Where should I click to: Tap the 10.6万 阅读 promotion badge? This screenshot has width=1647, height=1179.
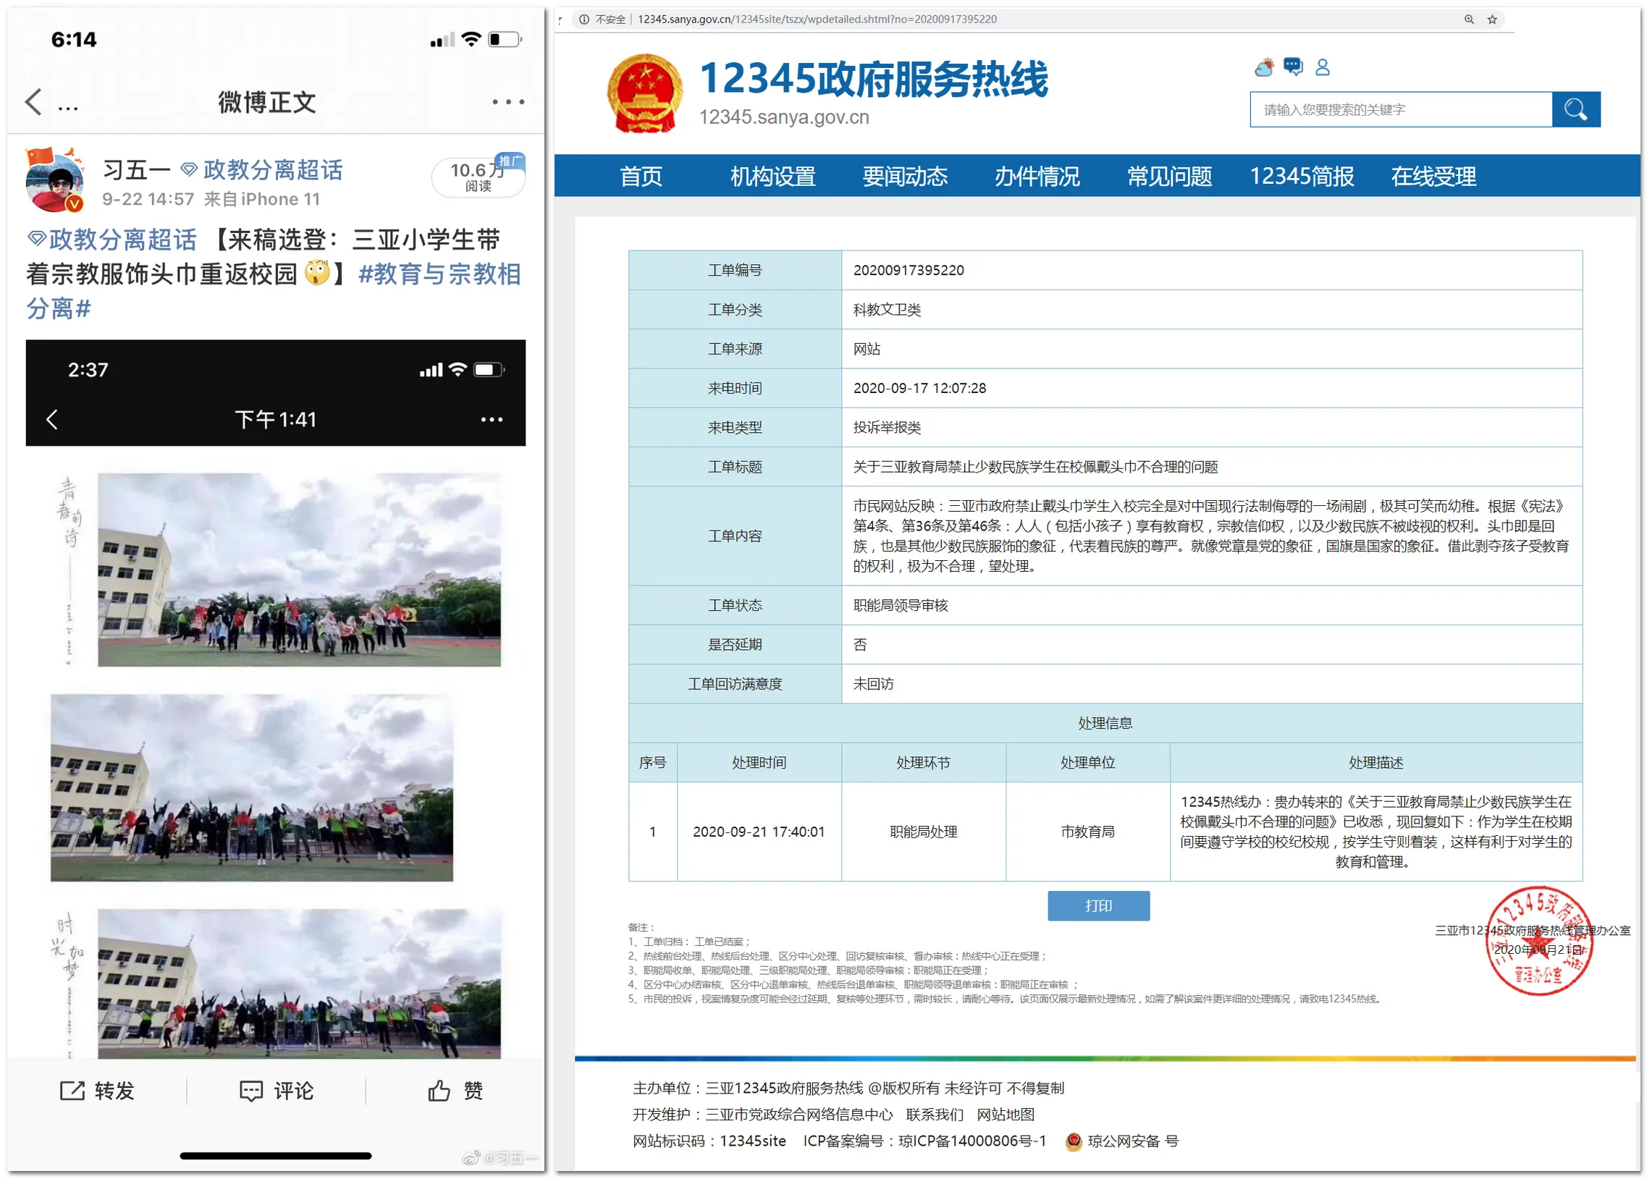(478, 177)
